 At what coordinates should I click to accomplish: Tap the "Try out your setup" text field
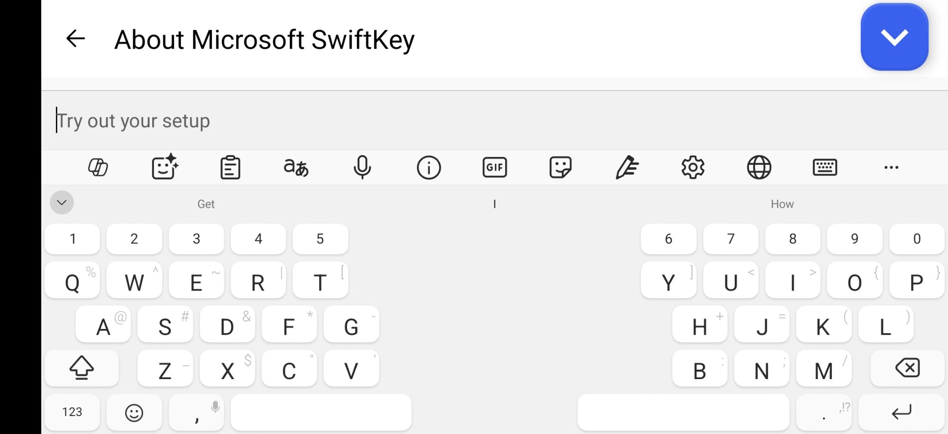click(474, 121)
